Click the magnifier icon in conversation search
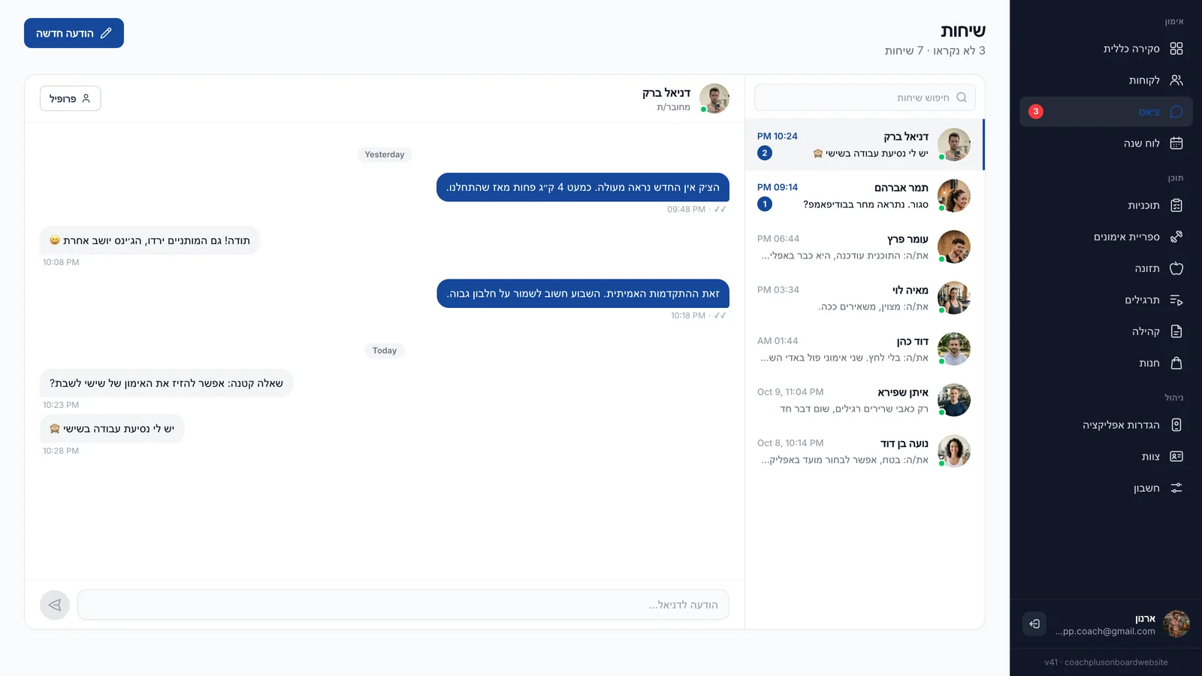 [962, 98]
